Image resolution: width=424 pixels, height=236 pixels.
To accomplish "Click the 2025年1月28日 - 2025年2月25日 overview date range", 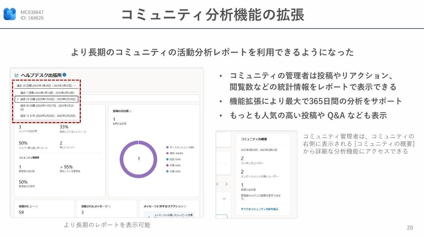I will click(x=259, y=150).
